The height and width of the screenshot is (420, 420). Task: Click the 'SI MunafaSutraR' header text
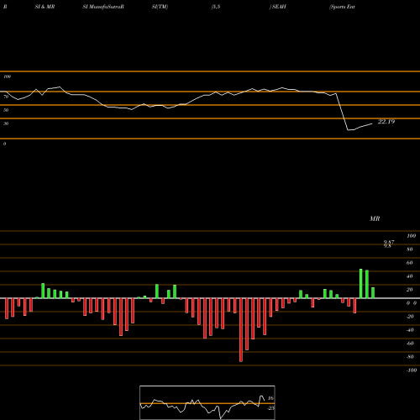click(103, 7)
